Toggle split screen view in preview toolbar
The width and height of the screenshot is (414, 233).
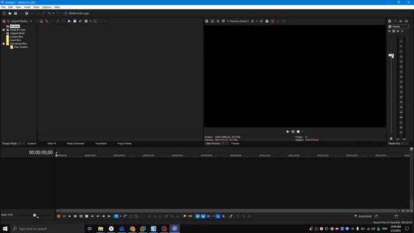click(224, 21)
